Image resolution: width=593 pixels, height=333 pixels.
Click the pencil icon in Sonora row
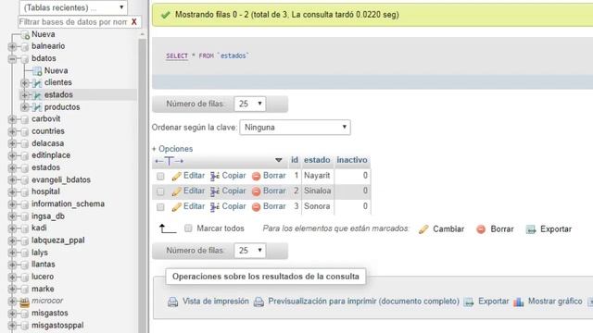(x=176, y=207)
